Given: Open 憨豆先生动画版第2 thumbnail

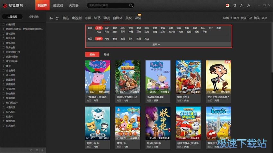Looking at the screenshot, I should point(218,77).
